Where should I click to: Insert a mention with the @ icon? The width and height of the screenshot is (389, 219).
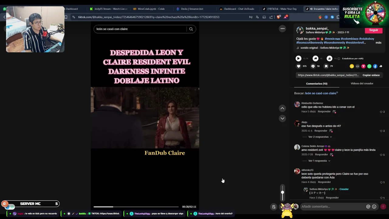(368, 207)
